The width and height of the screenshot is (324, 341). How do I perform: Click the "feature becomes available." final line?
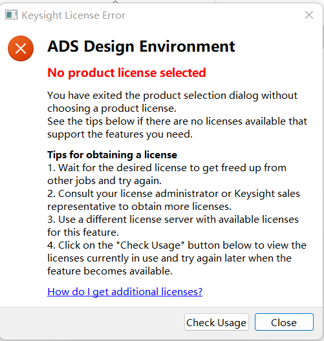coord(110,271)
